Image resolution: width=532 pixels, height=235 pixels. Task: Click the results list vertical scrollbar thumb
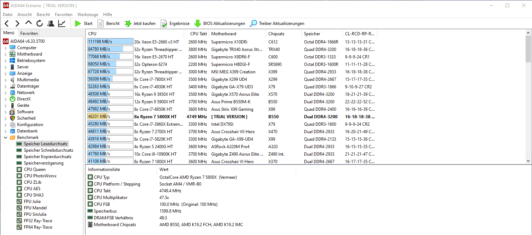pos(528,49)
